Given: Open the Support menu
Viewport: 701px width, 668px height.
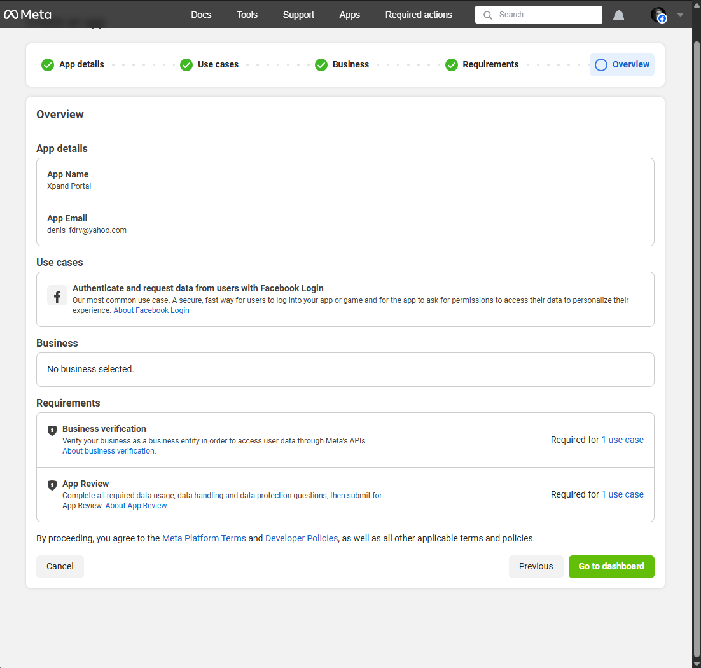Looking at the screenshot, I should 298,15.
